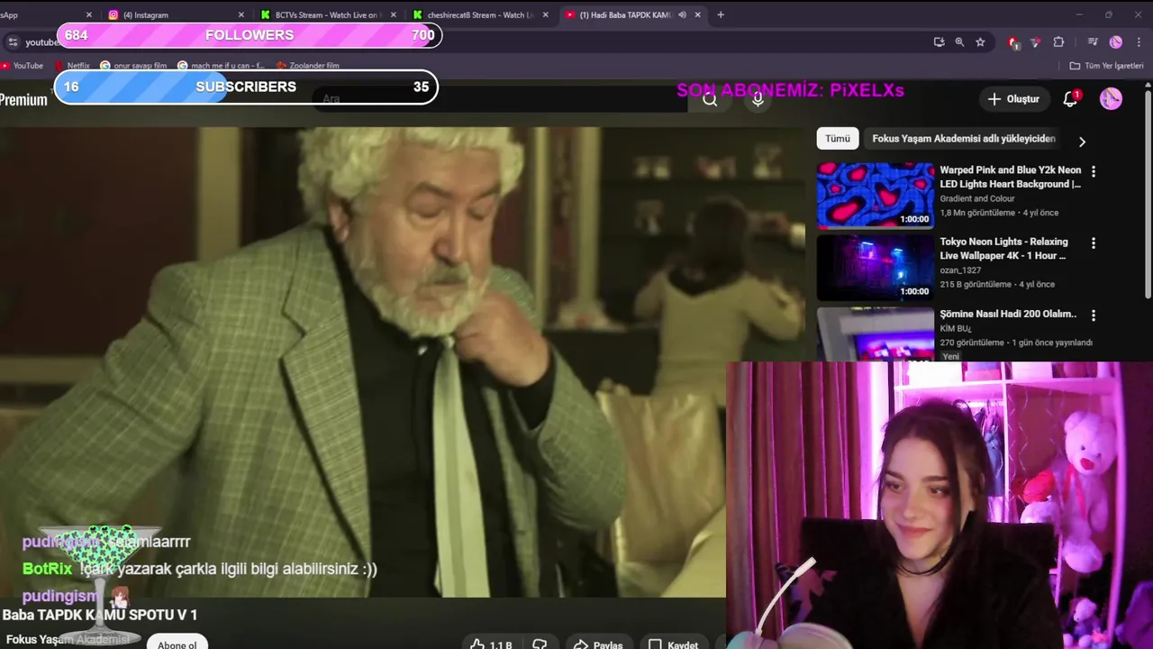Open site information icon in address bar
This screenshot has height=649, width=1153.
point(12,41)
